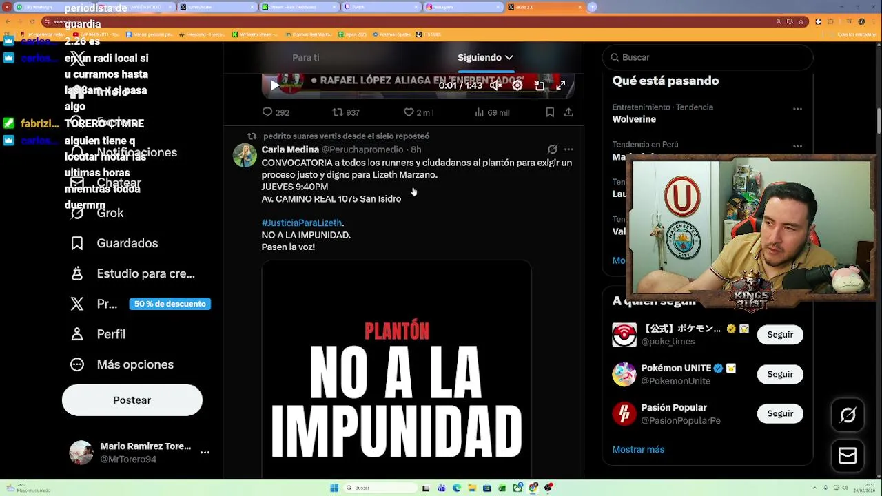Open a new browser tab

click(592, 7)
